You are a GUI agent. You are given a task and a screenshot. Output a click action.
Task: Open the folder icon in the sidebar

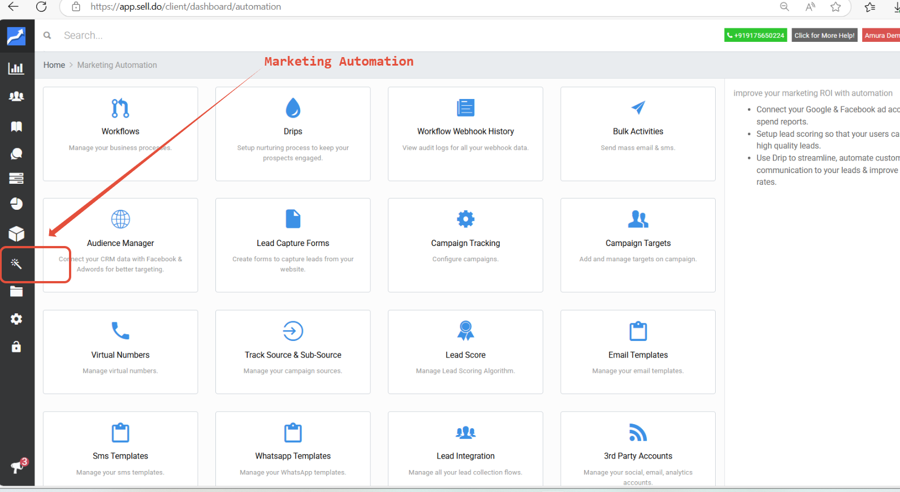pos(16,292)
